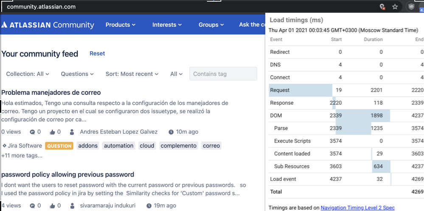
Task: Click the blocked location icon in address bar
Action: point(382,7)
